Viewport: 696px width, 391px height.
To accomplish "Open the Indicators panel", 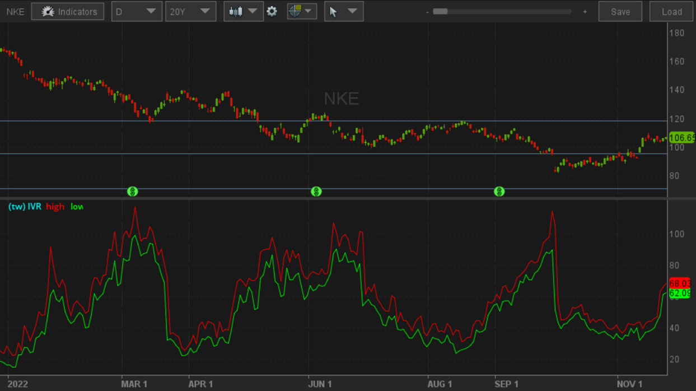I will 68,12.
